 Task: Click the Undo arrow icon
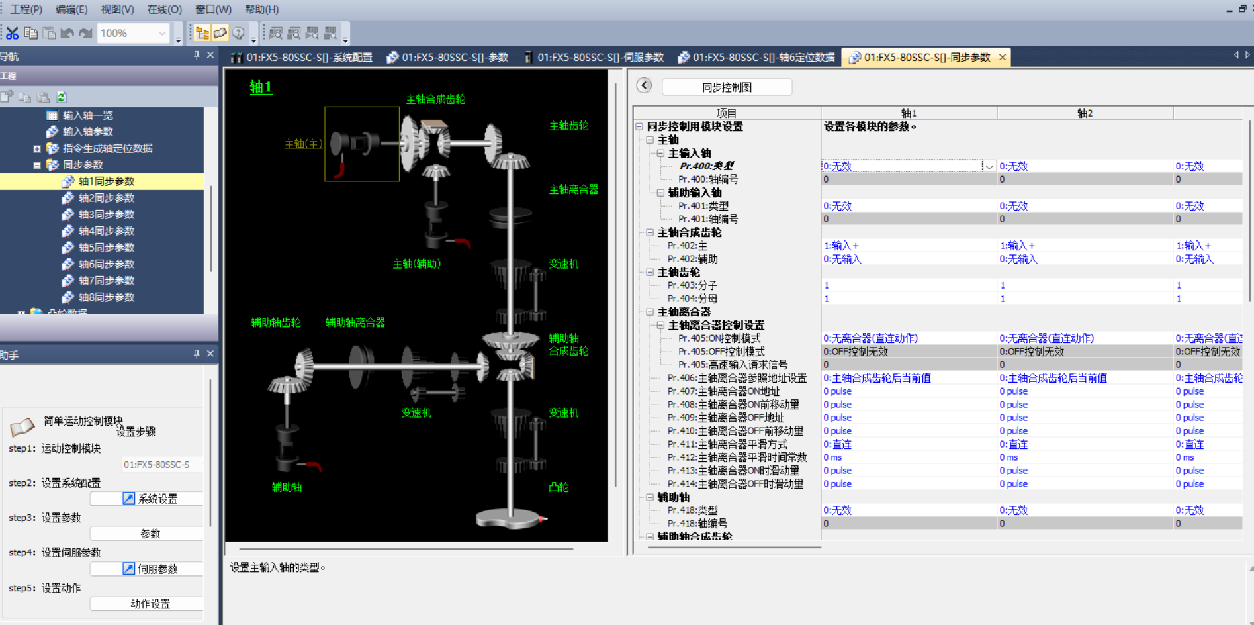pos(67,33)
